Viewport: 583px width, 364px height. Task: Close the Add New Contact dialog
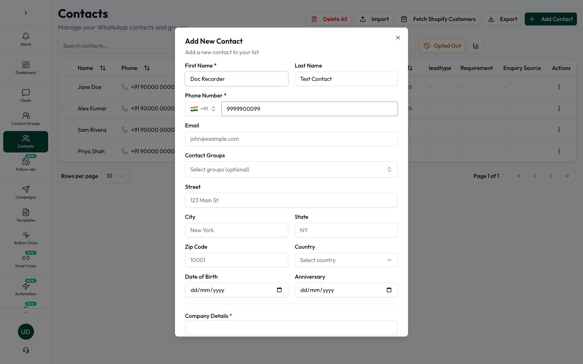pyautogui.click(x=398, y=38)
